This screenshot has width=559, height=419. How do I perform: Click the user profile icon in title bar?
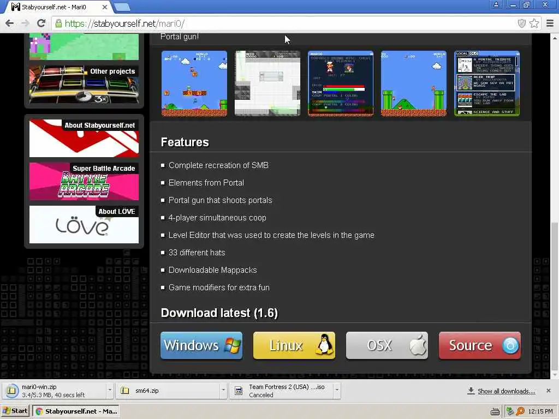pyautogui.click(x=496, y=5)
